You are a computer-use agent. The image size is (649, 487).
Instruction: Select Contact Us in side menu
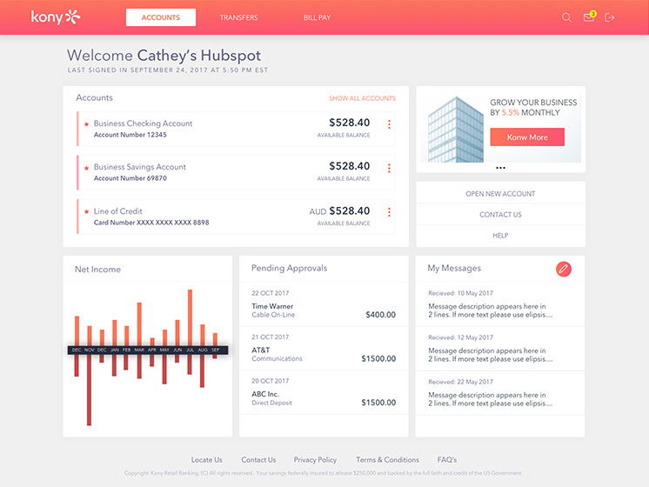pos(500,214)
